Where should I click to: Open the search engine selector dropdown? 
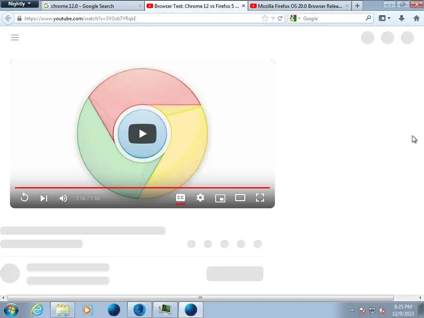pyautogui.click(x=295, y=18)
